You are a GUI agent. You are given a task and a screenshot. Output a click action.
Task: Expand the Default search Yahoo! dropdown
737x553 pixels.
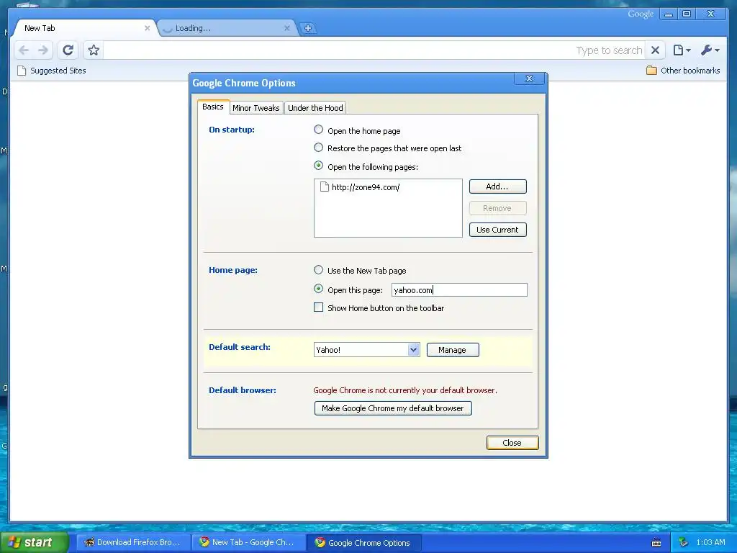[x=414, y=350]
